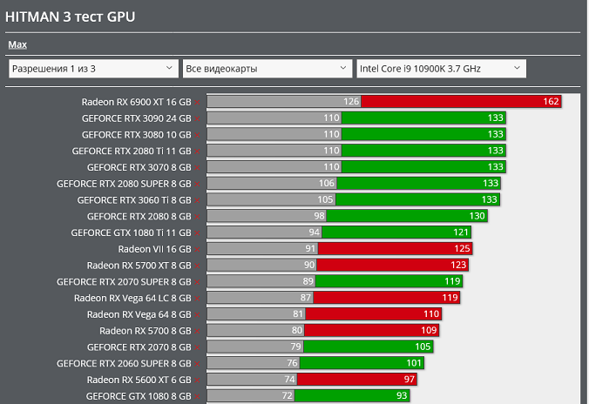Remove GEFORCE RTX 2080 Ti 11 GB X

[x=197, y=151]
